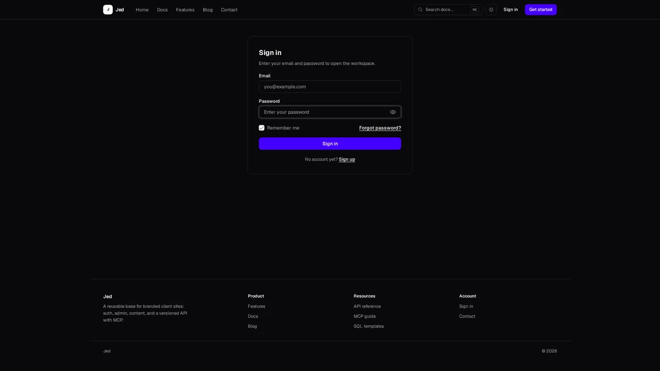Open Contact in the top navigation
The height and width of the screenshot is (371, 660).
tap(229, 9)
